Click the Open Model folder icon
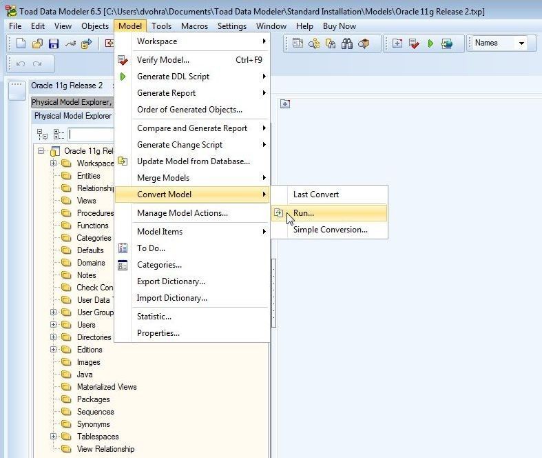The image size is (542, 458). (x=37, y=43)
